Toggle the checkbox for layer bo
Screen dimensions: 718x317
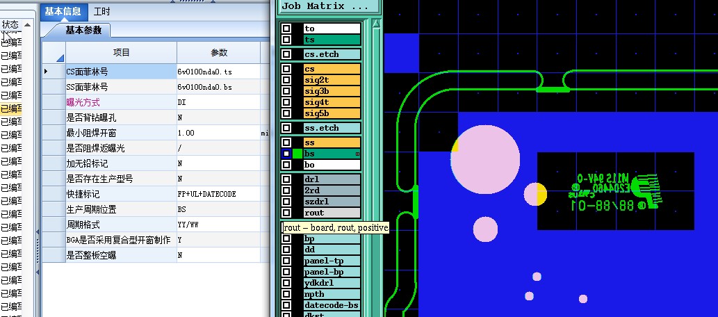(x=286, y=165)
